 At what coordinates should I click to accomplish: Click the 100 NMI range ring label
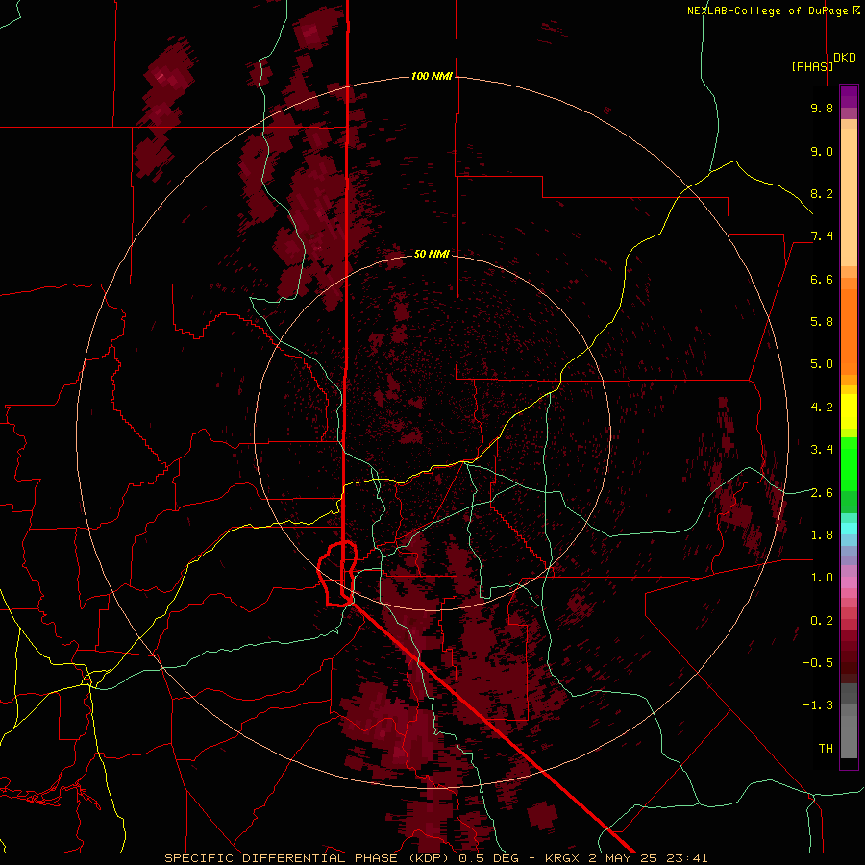432,76
